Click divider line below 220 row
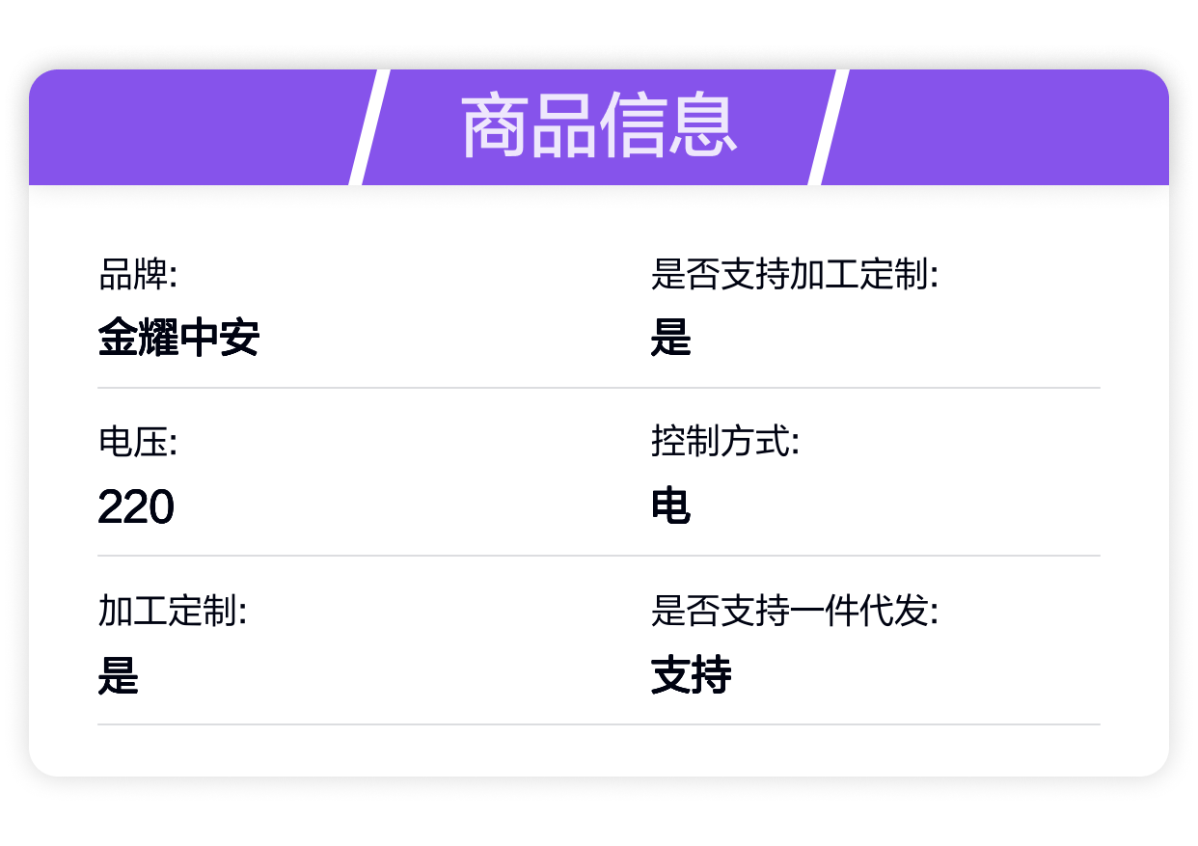Image resolution: width=1198 pixels, height=846 pixels. point(599,556)
